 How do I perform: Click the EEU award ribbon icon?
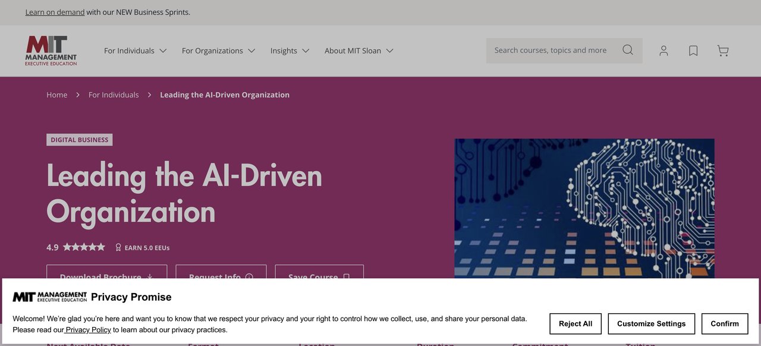[118, 247]
